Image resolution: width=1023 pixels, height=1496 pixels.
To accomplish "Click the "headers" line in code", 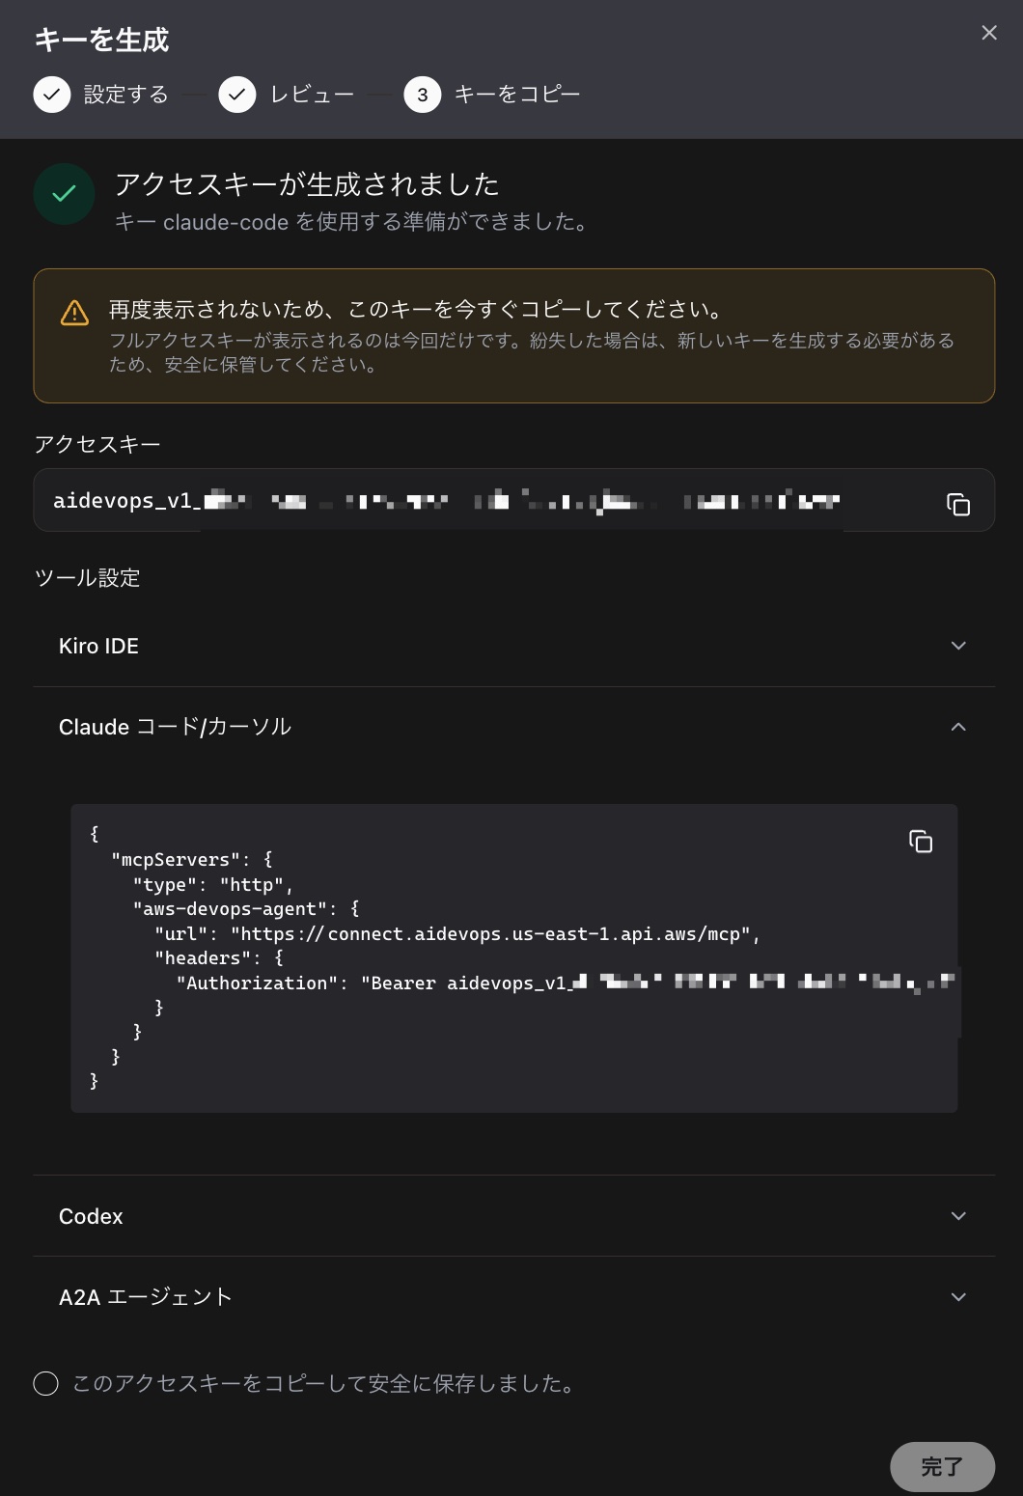I will (219, 958).
